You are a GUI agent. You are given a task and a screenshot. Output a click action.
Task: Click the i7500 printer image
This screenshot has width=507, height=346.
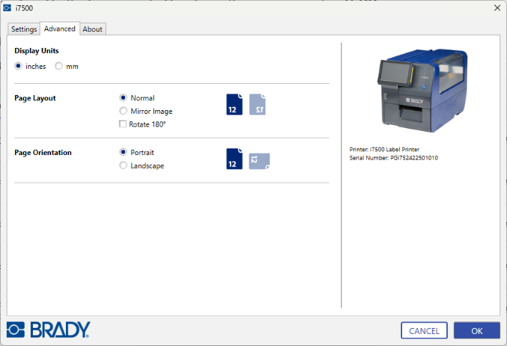422,91
